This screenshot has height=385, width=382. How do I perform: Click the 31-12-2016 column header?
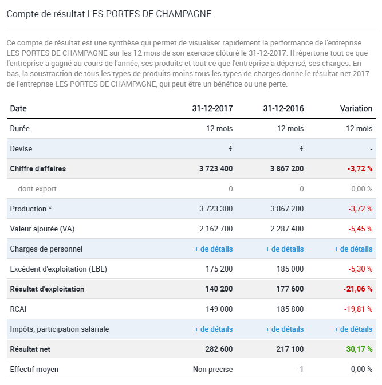tap(283, 108)
